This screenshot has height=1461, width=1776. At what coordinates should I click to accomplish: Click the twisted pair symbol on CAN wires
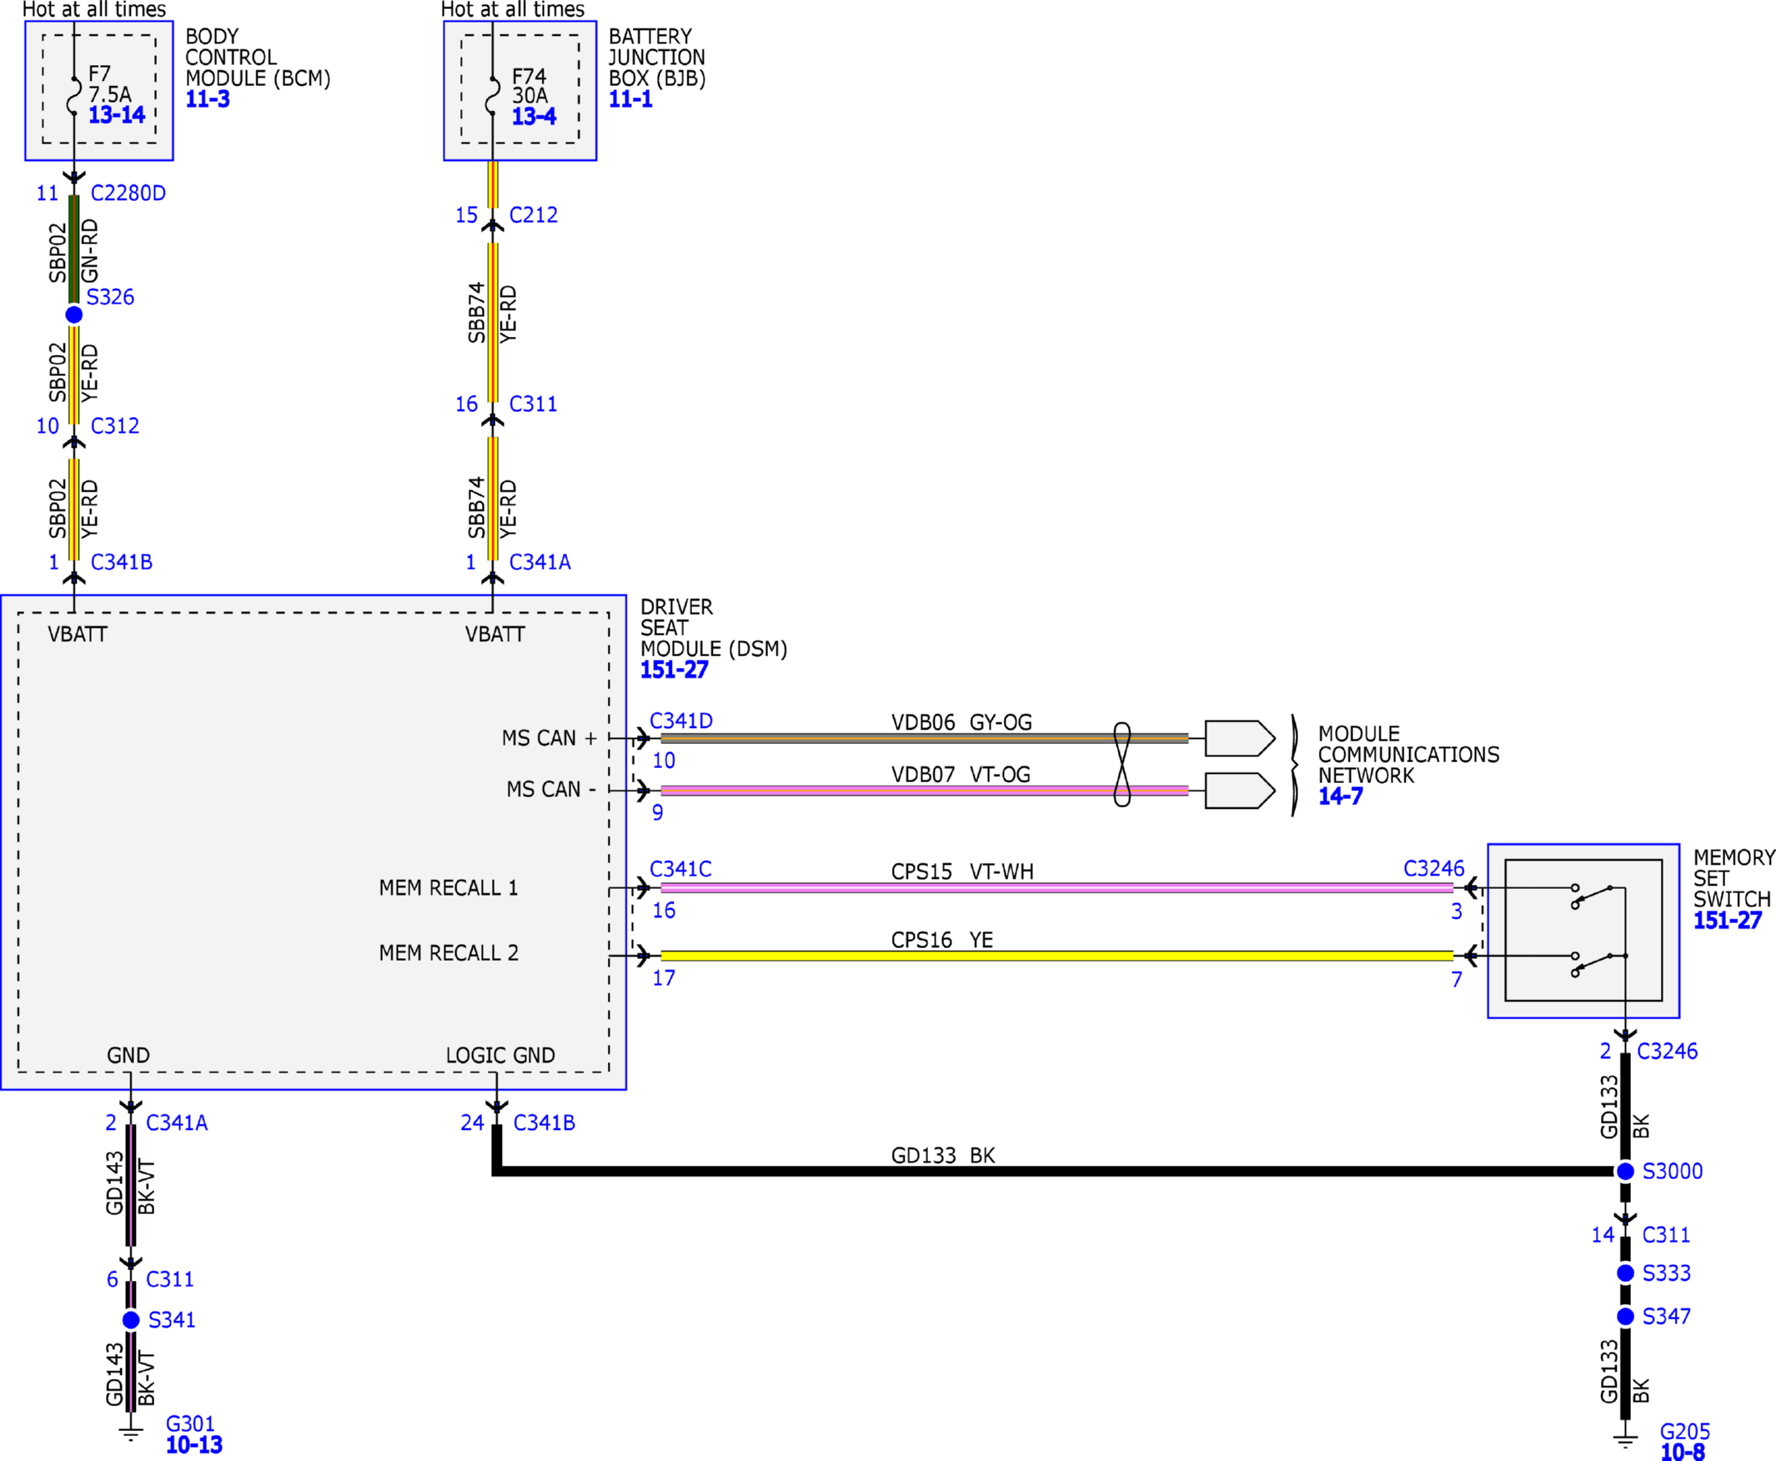1122,764
